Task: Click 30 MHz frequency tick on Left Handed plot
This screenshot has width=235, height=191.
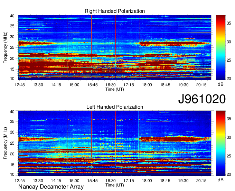Action: coord(12,132)
